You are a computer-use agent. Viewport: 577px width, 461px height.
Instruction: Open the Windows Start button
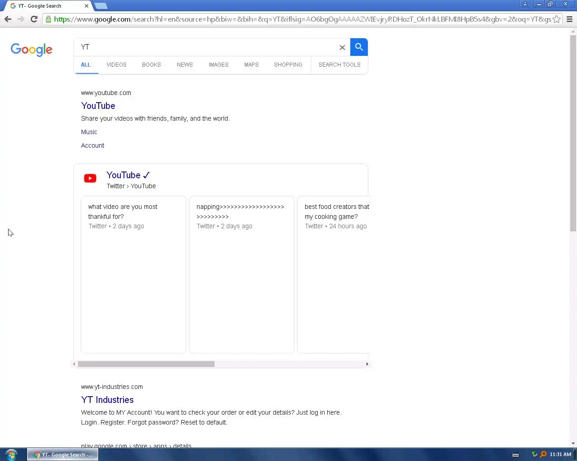click(x=11, y=454)
